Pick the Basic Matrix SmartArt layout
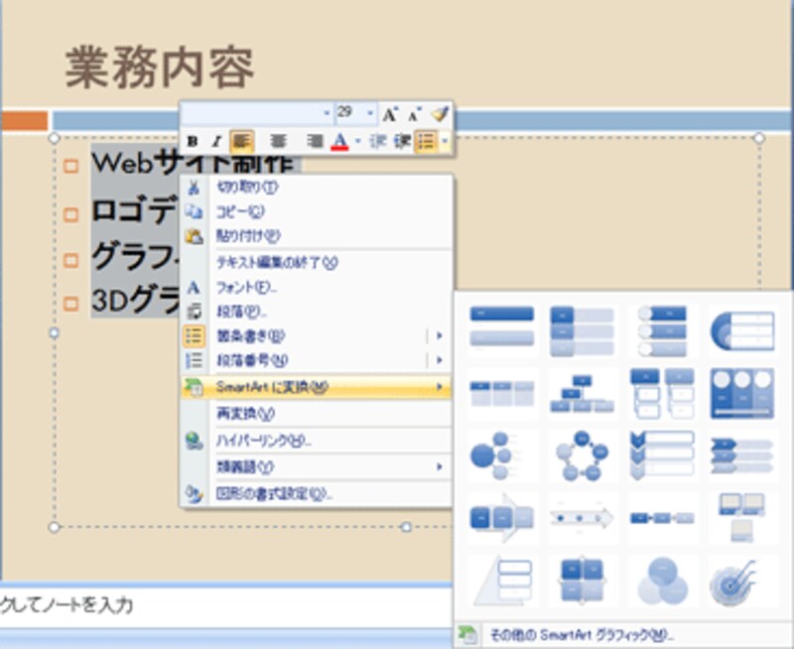Viewport: 794px width, 649px height. coord(582,581)
